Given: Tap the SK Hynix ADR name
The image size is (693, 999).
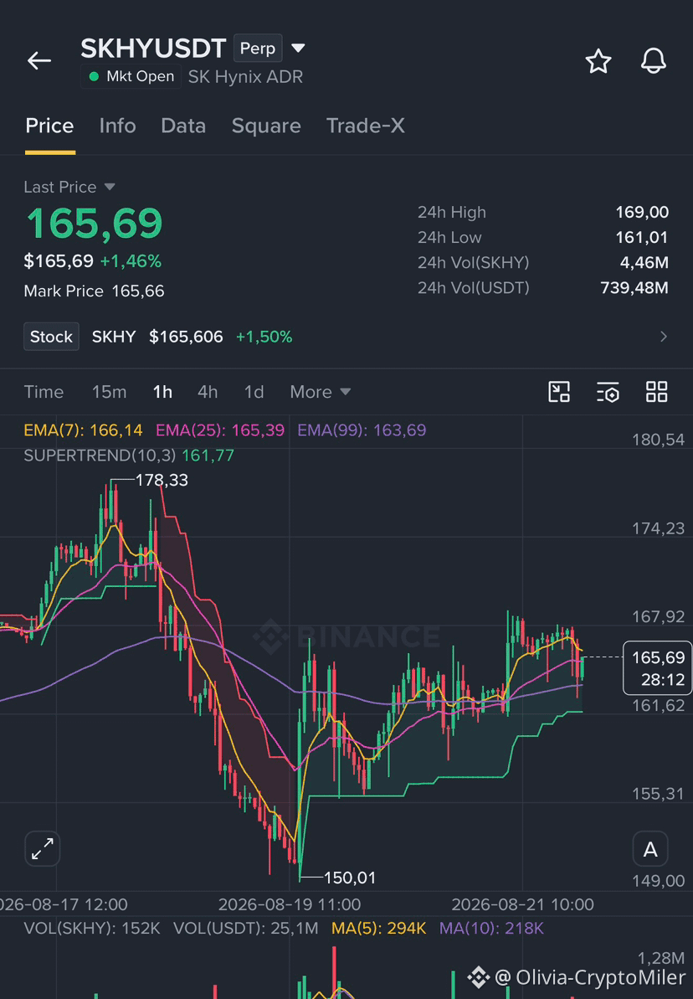Looking at the screenshot, I should pyautogui.click(x=245, y=77).
